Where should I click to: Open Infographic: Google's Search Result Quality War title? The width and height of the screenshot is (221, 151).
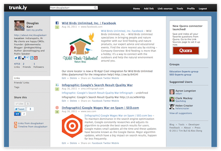[x=97, y=85]
